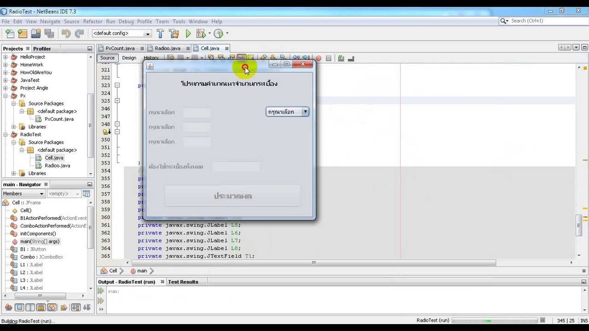
Task: Click the Navigator horizontal scrollbar
Action: [x=40, y=296]
